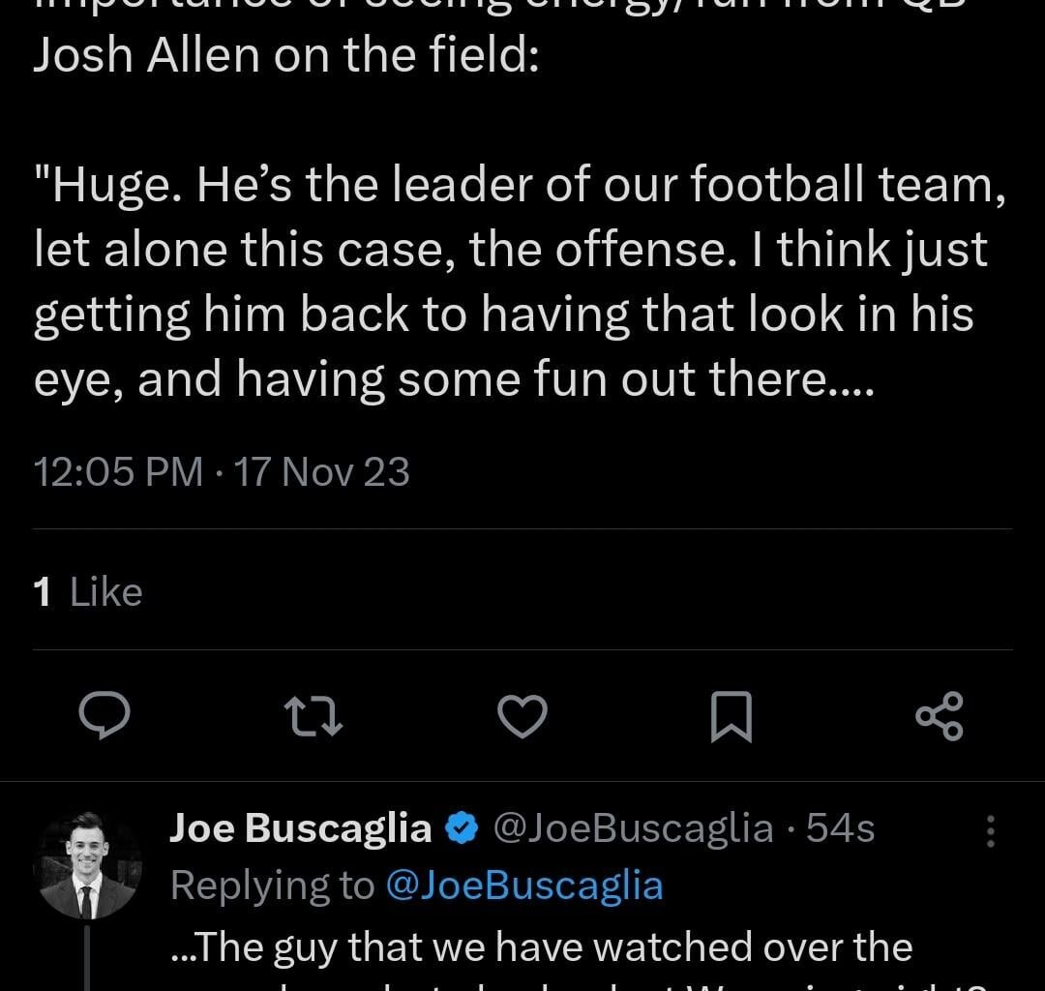Open the Joe Buscaglia display name

[300, 828]
